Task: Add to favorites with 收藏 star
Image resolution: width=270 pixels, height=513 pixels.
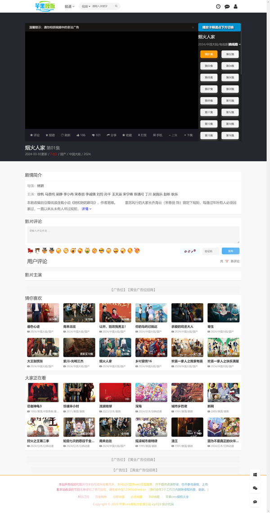Action: [127, 135]
